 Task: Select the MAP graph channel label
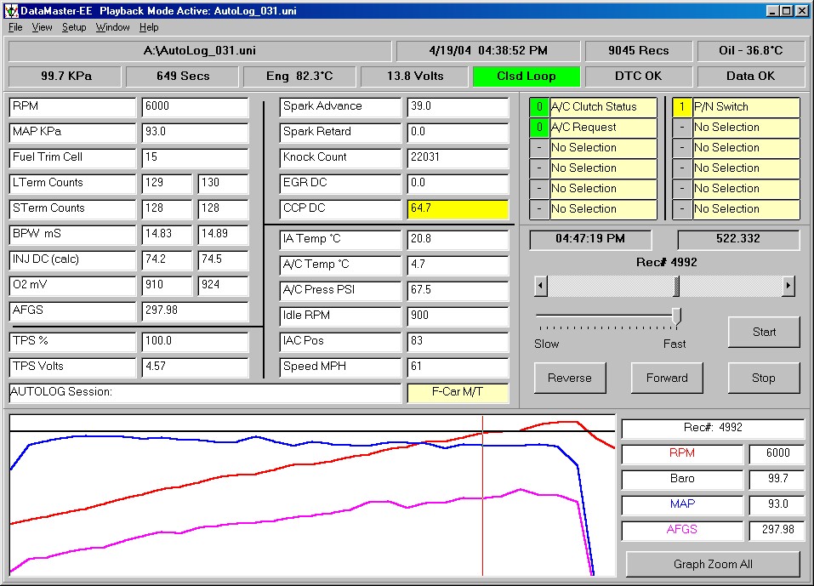[x=682, y=504]
